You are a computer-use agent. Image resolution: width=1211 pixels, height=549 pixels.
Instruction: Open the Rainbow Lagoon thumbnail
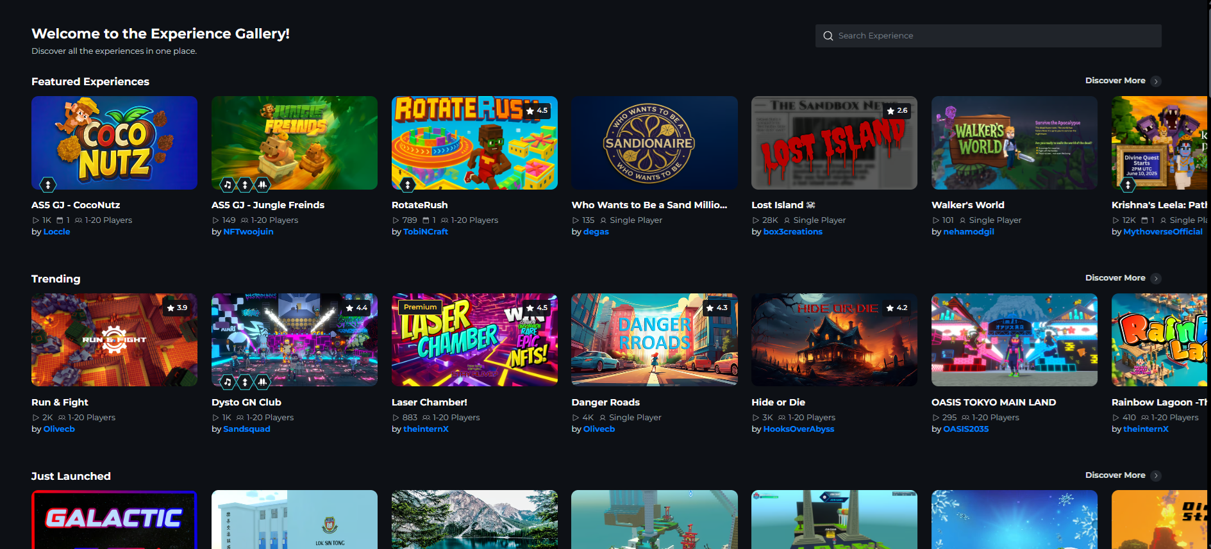click(x=1159, y=340)
